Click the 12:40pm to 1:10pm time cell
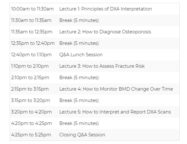 click(31, 55)
